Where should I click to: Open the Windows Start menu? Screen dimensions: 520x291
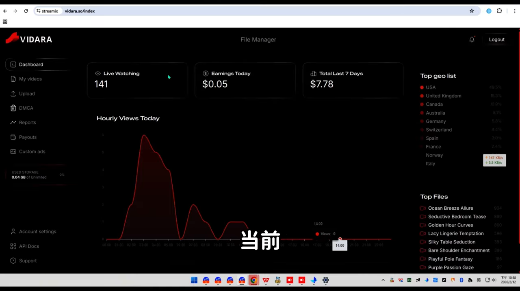(x=194, y=280)
